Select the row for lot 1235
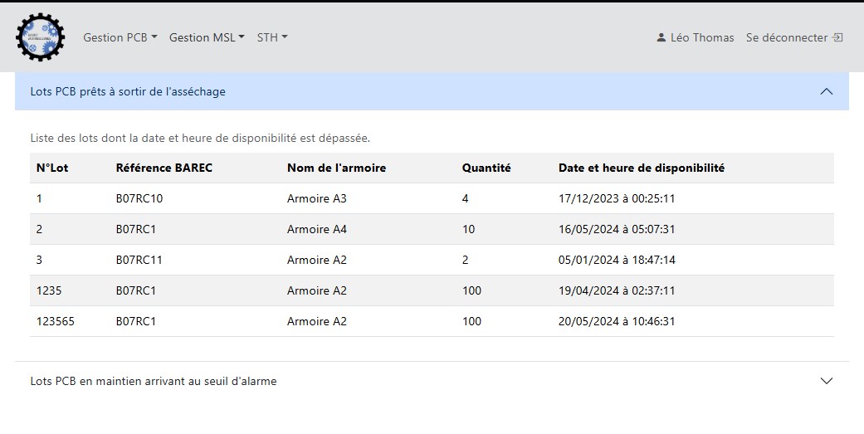This screenshot has width=864, height=434. coord(432,290)
